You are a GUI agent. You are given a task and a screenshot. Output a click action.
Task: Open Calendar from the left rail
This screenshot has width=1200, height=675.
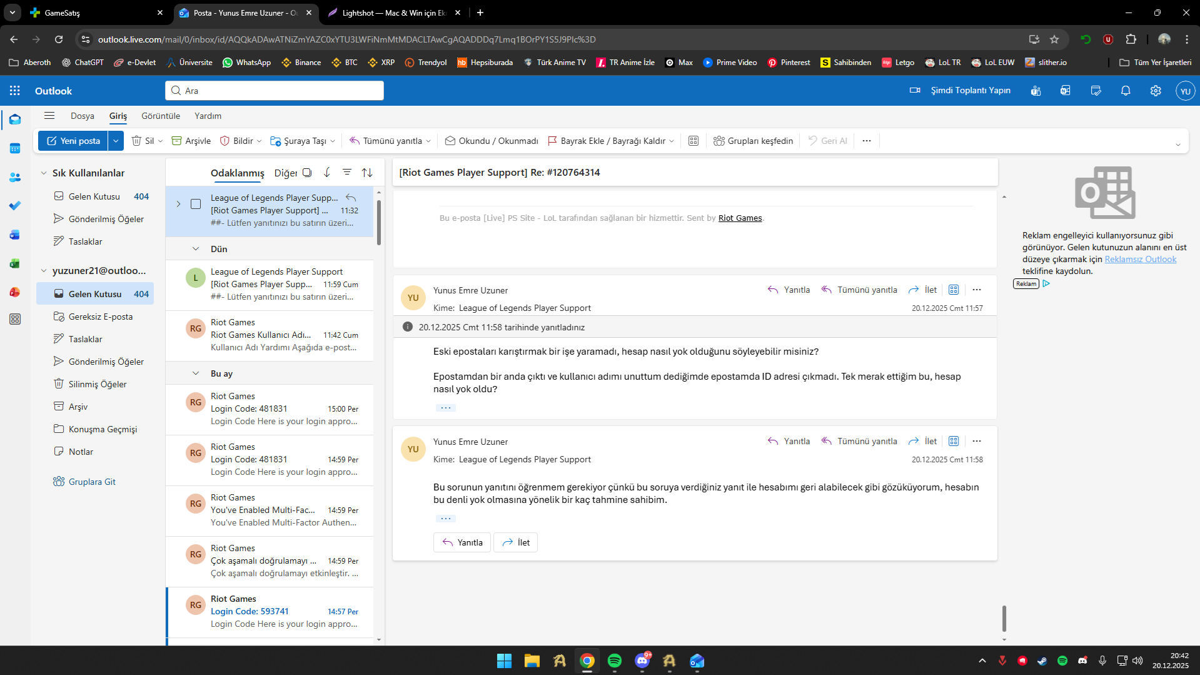[x=15, y=148]
